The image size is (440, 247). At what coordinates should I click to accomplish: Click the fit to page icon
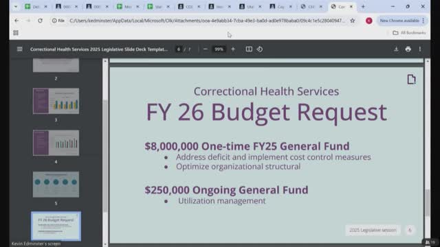coord(249,49)
